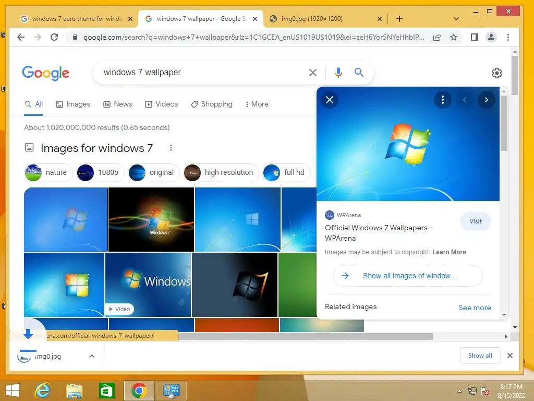
Task: Click the browser forward arrow
Action: click(38, 37)
